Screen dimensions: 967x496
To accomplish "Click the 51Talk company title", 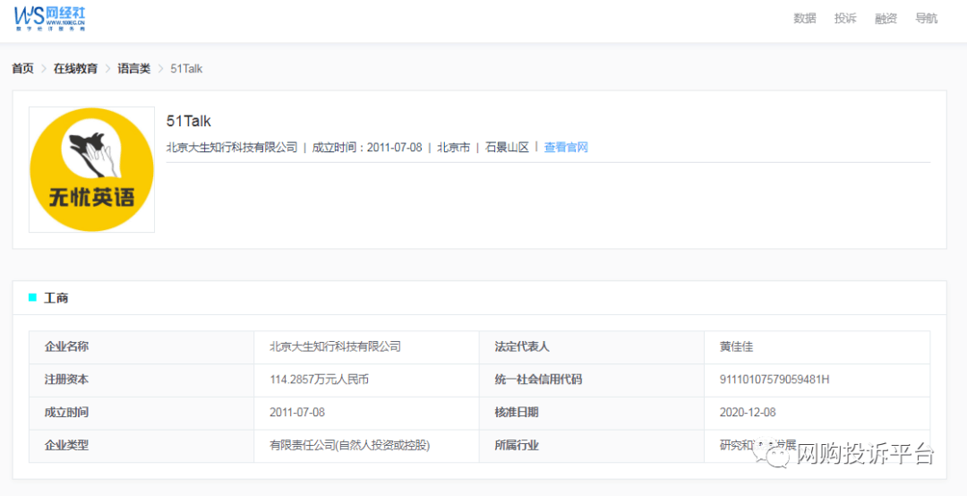I will [x=189, y=121].
